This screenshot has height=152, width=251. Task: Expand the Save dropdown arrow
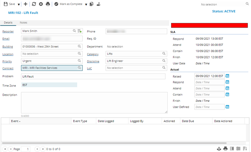click(19, 4)
